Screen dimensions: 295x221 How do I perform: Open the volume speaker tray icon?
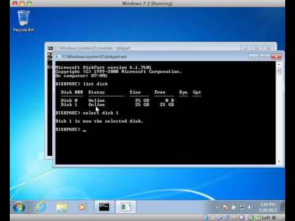click(250, 207)
